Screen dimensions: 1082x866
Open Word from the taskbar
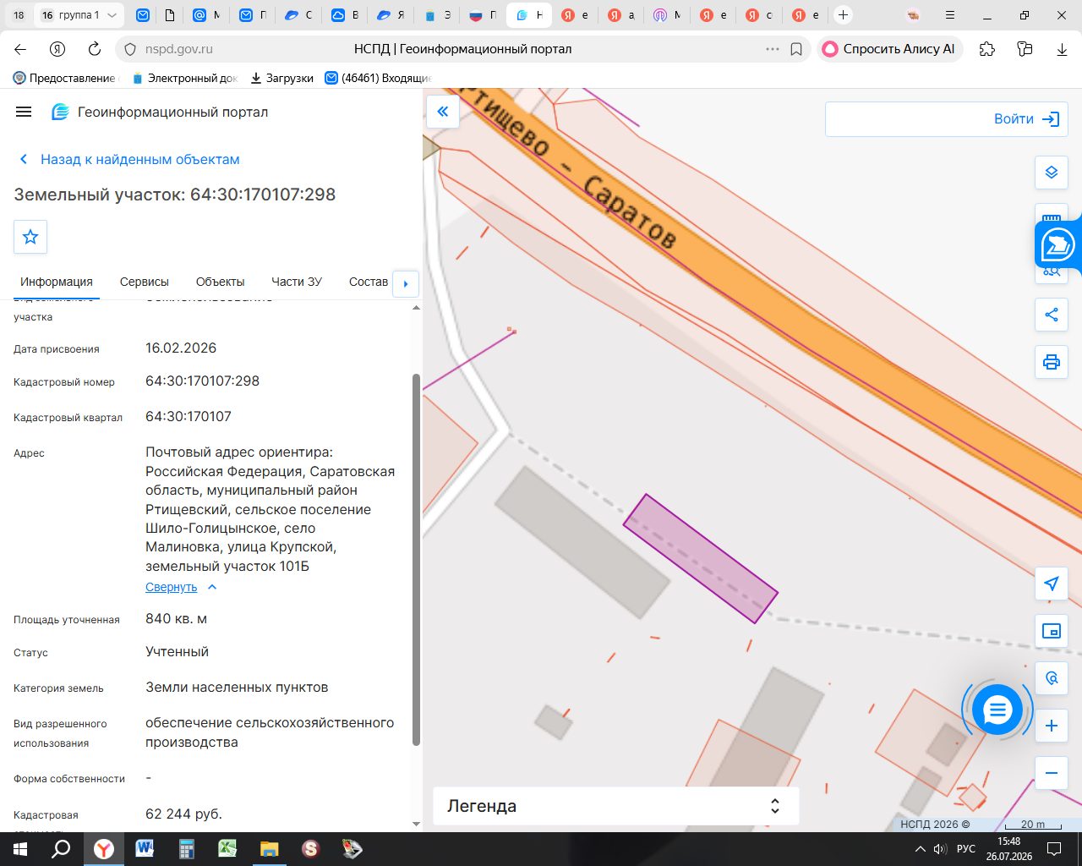(x=145, y=848)
